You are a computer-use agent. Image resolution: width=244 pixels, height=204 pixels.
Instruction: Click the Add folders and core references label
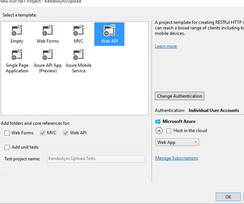coord(35,123)
